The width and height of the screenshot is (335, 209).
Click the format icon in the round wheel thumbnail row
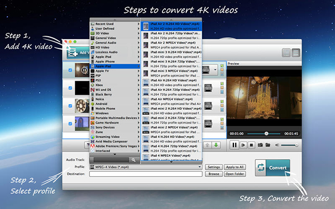pos(208,106)
